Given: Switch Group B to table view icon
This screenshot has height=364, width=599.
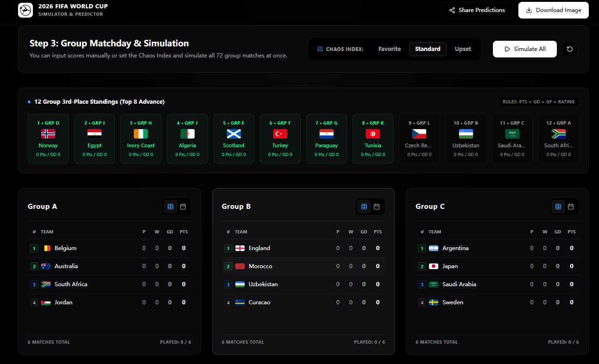Looking at the screenshot, I should [x=364, y=207].
